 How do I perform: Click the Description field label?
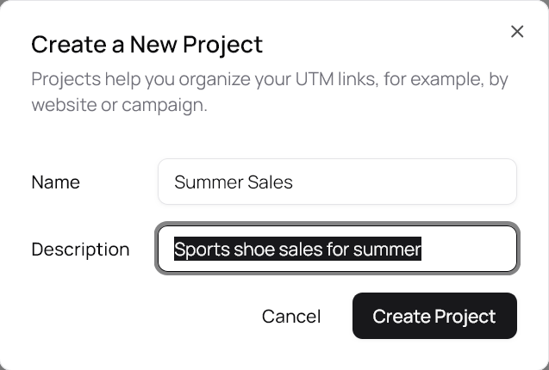tap(80, 250)
